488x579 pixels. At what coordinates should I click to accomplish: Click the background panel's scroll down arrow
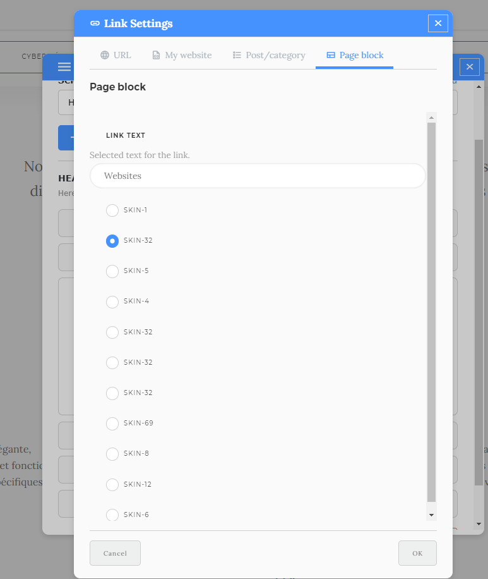click(x=479, y=523)
